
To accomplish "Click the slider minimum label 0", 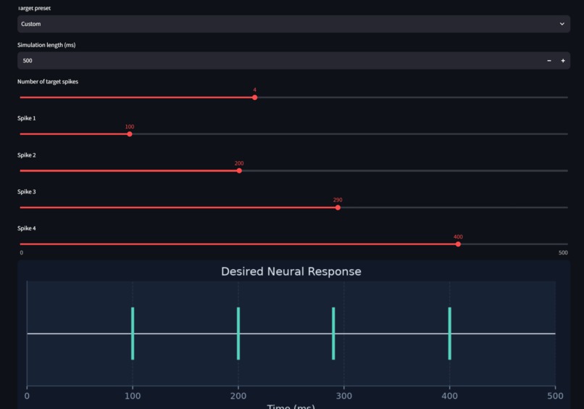I will [x=22, y=253].
